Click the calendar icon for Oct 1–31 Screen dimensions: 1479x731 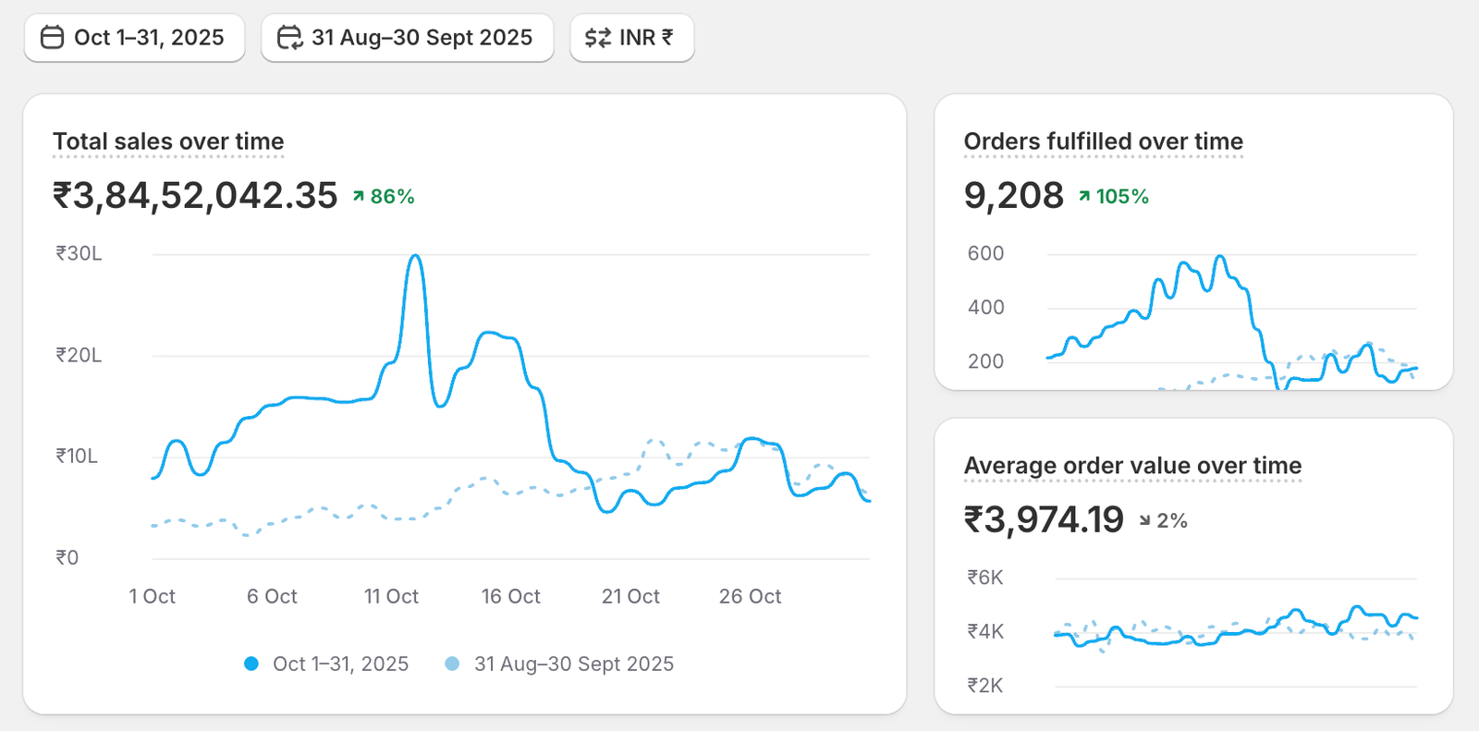coord(53,38)
